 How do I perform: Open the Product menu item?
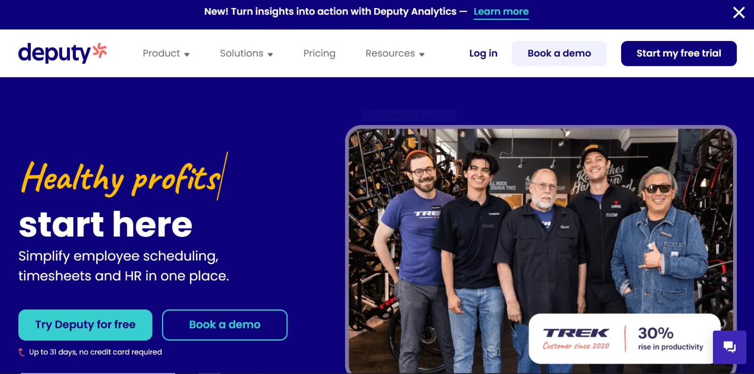point(161,53)
